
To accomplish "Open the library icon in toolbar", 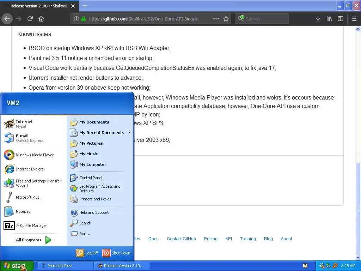I will (329, 19).
